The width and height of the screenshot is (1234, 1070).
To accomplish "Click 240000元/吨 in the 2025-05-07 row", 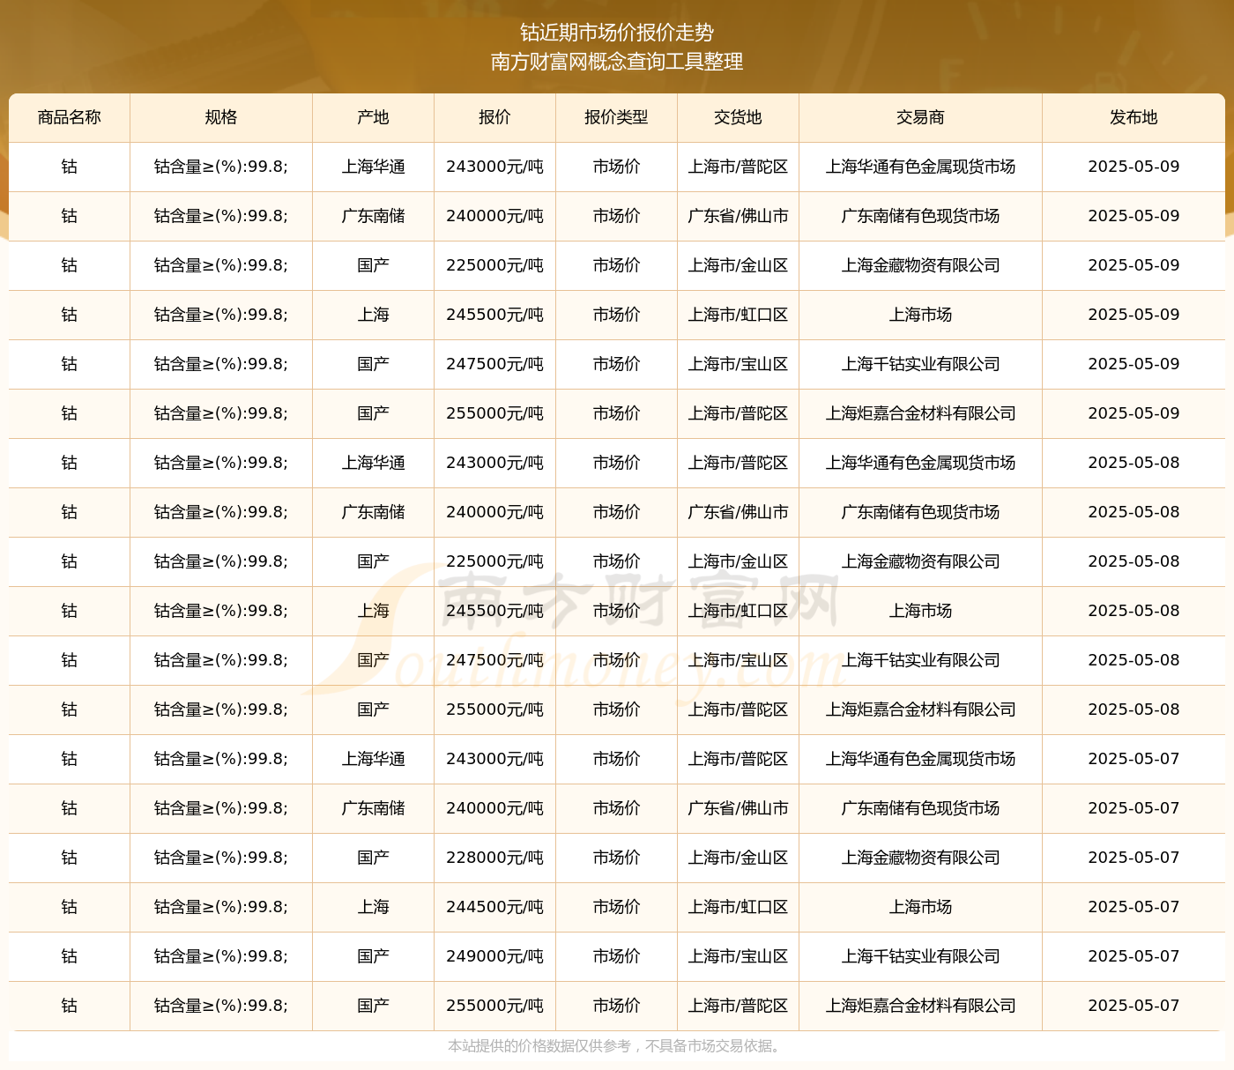I will [x=494, y=808].
